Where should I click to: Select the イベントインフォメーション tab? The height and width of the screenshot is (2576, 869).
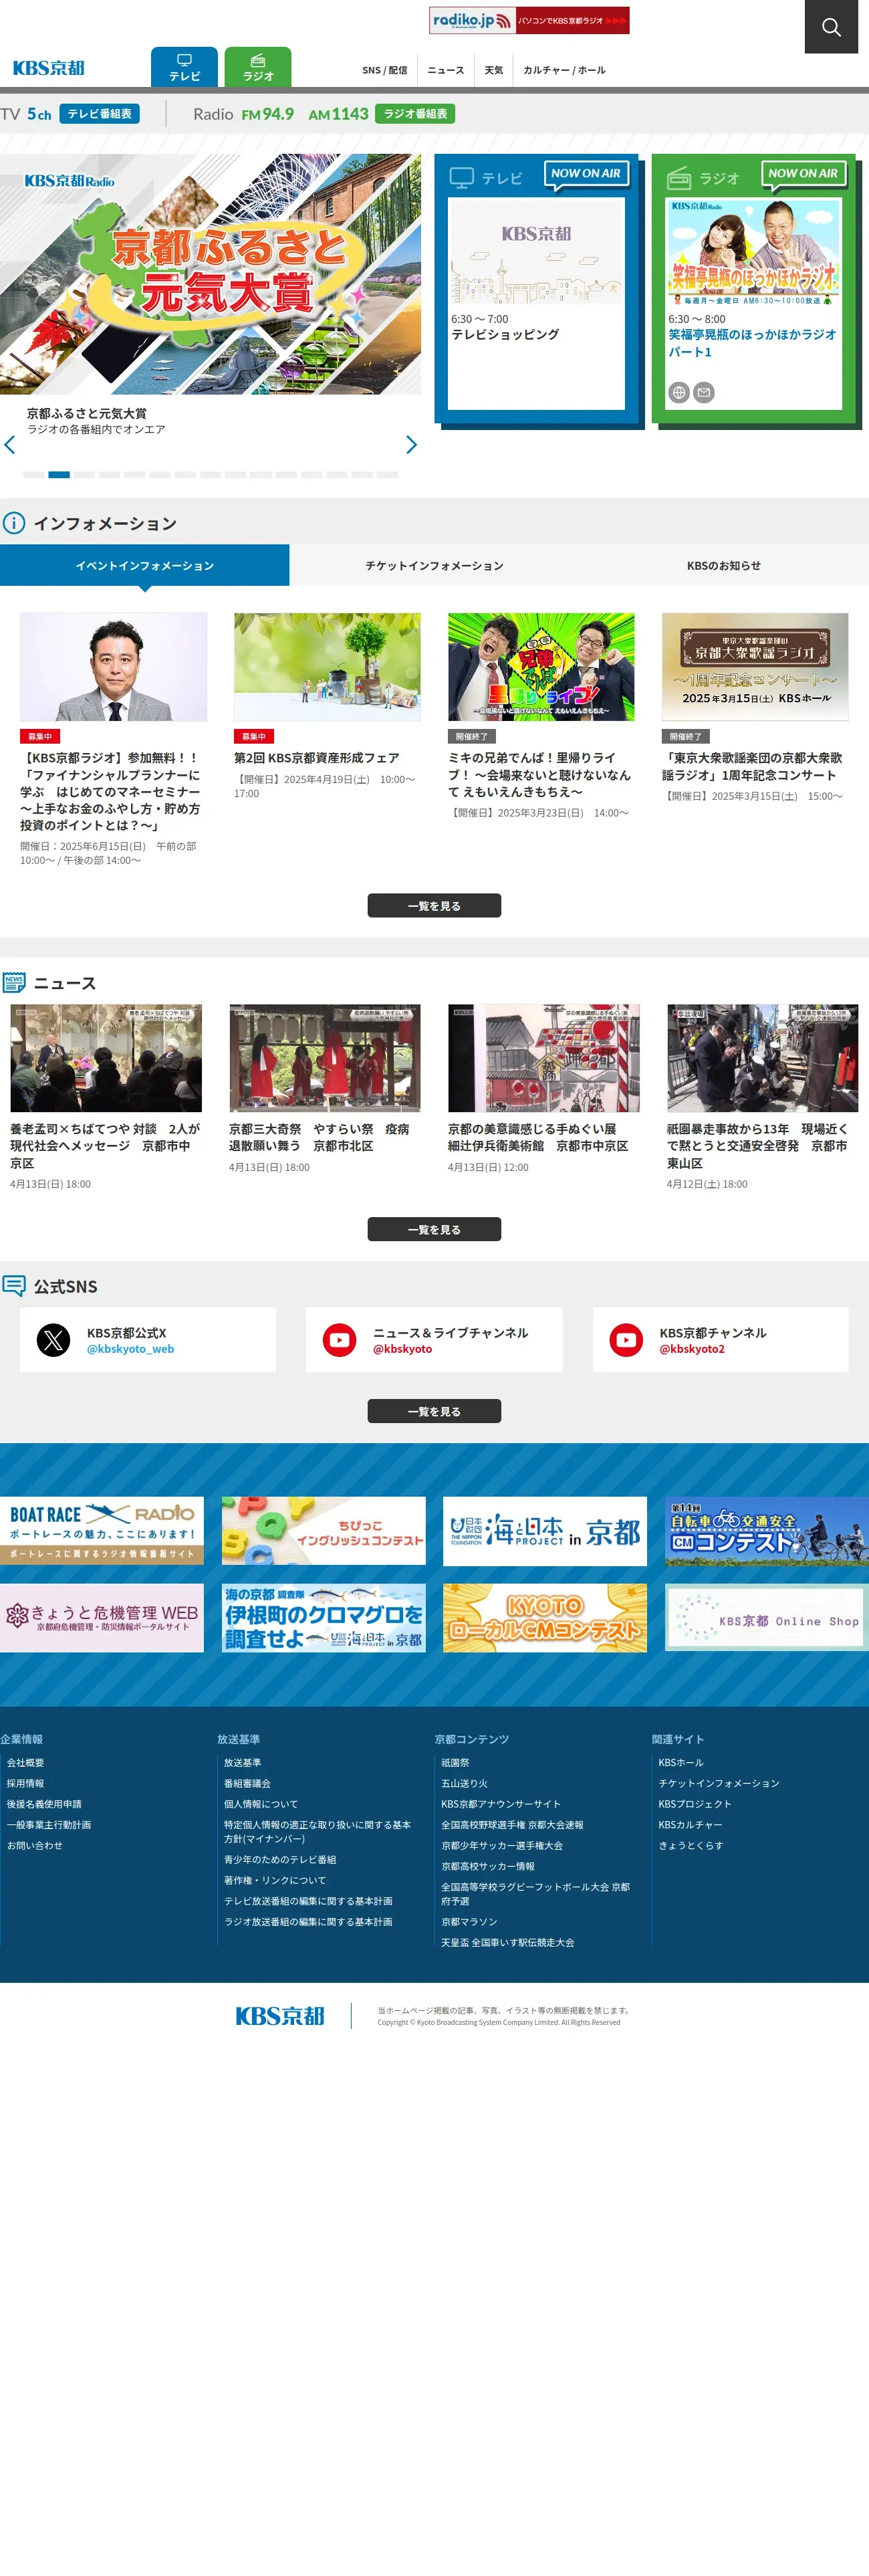point(145,565)
